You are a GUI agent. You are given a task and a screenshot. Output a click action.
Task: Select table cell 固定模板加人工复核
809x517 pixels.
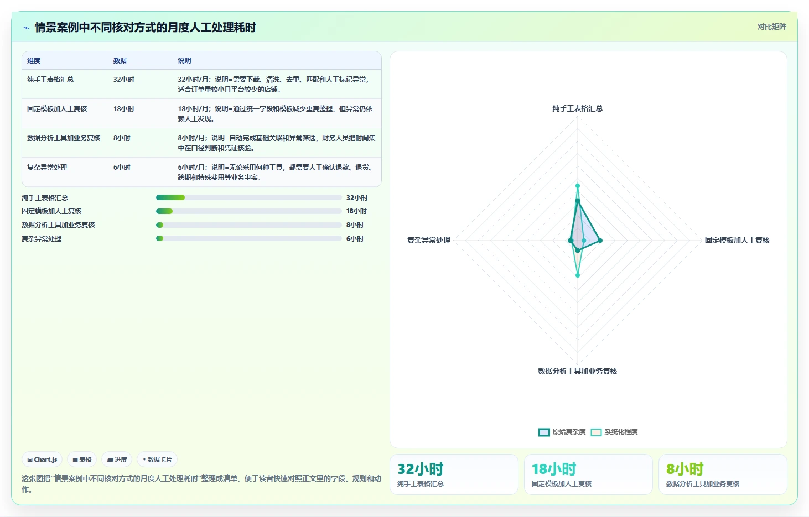[x=57, y=109]
